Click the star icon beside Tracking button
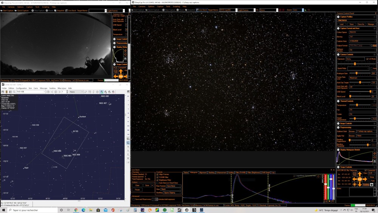 pyautogui.click(x=372, y=185)
